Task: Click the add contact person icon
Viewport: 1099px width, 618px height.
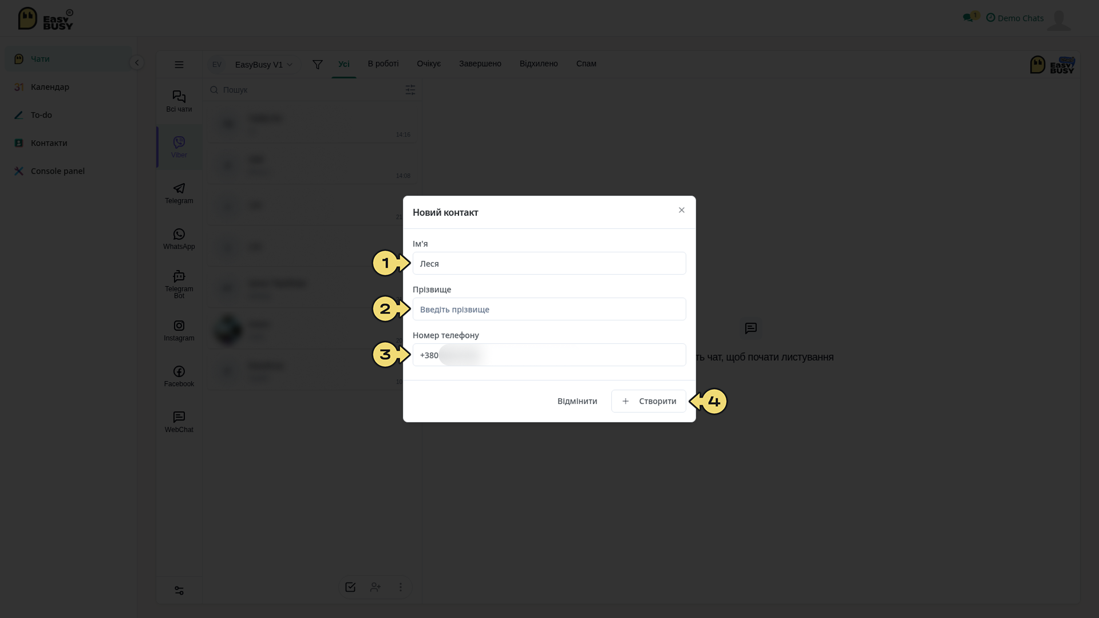Action: 375,587
